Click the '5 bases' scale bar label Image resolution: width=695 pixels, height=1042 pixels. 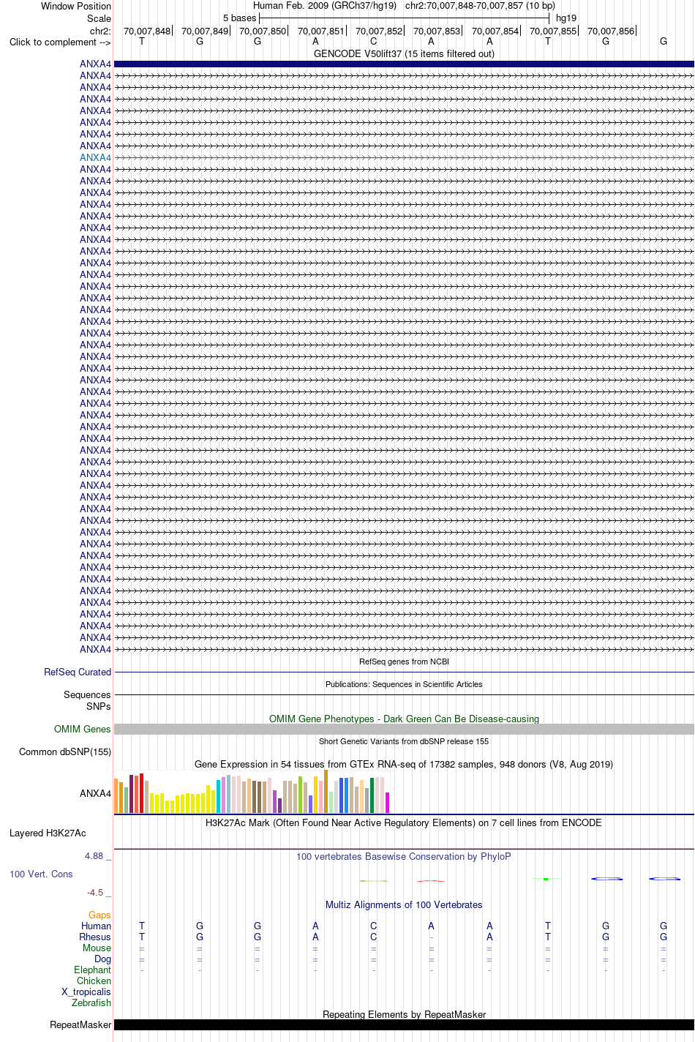coord(240,18)
